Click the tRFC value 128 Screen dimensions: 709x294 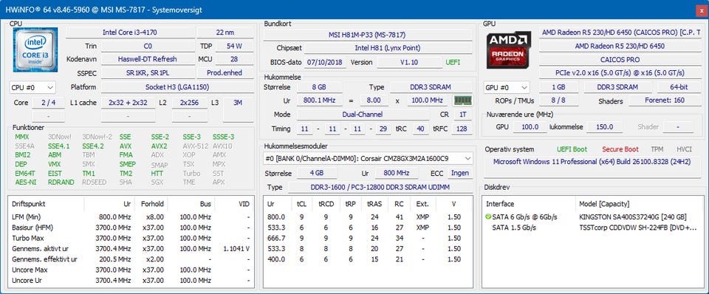(461, 129)
